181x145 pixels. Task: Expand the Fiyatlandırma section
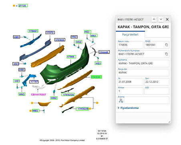128,108
